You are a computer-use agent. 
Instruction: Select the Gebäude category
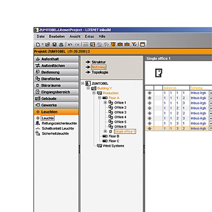click(56, 99)
